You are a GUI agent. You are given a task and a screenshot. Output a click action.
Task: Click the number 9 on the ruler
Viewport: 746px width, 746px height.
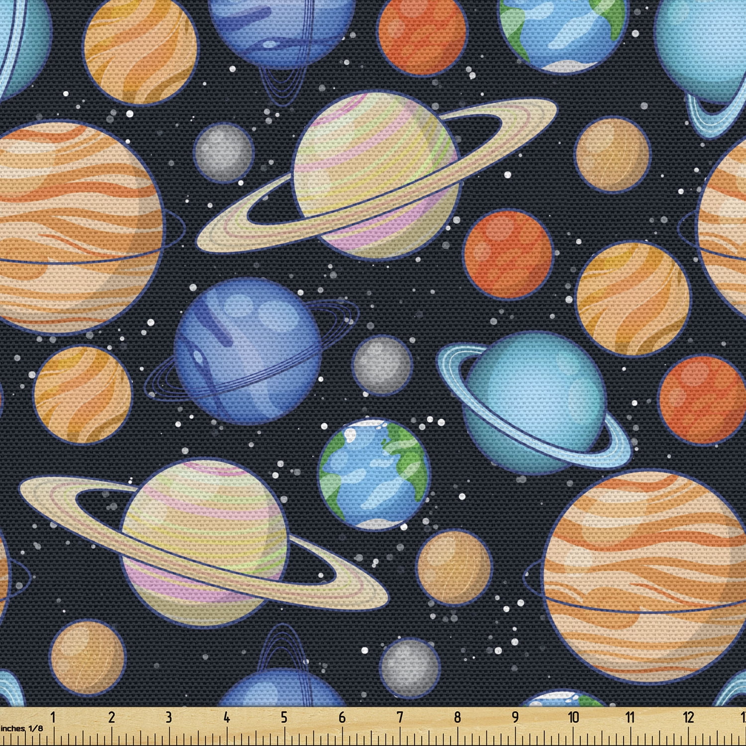tap(515, 717)
